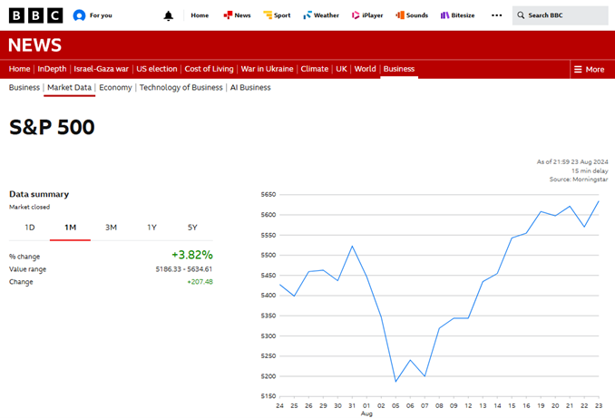Switch chart range to 3M
Screen dimensions: 615x418
111,228
